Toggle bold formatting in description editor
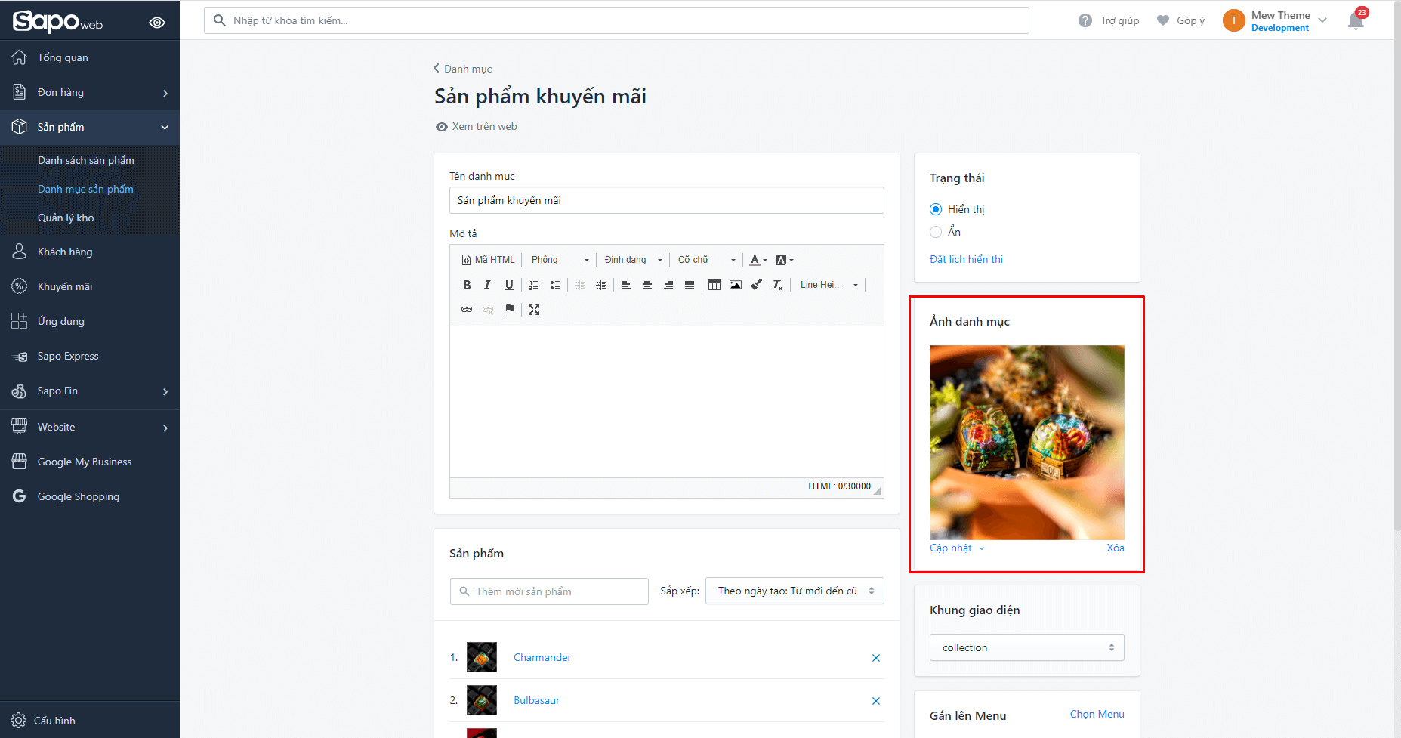 [467, 285]
